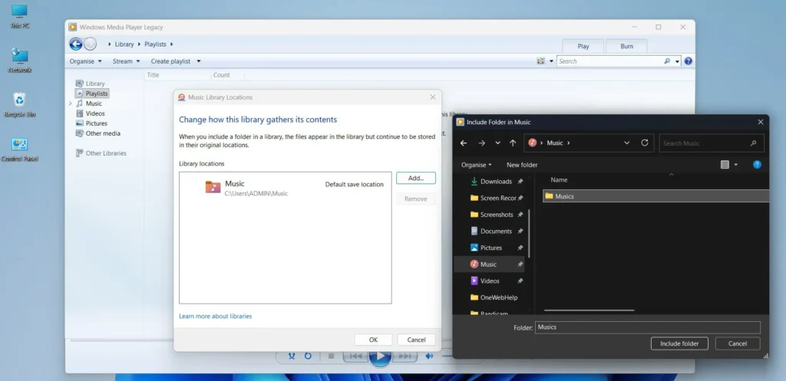
Task: Go back in Windows Media Player
Action: coord(76,44)
